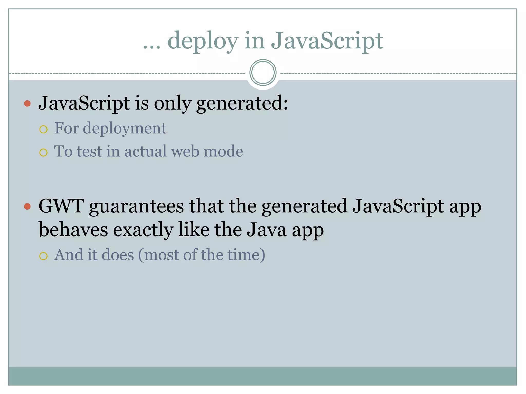This screenshot has width=526, height=394.
Task: Click the sub-bullet 'And it does (most of the time)'
Action: point(159,255)
